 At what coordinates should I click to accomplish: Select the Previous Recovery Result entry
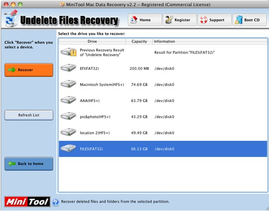102,52
